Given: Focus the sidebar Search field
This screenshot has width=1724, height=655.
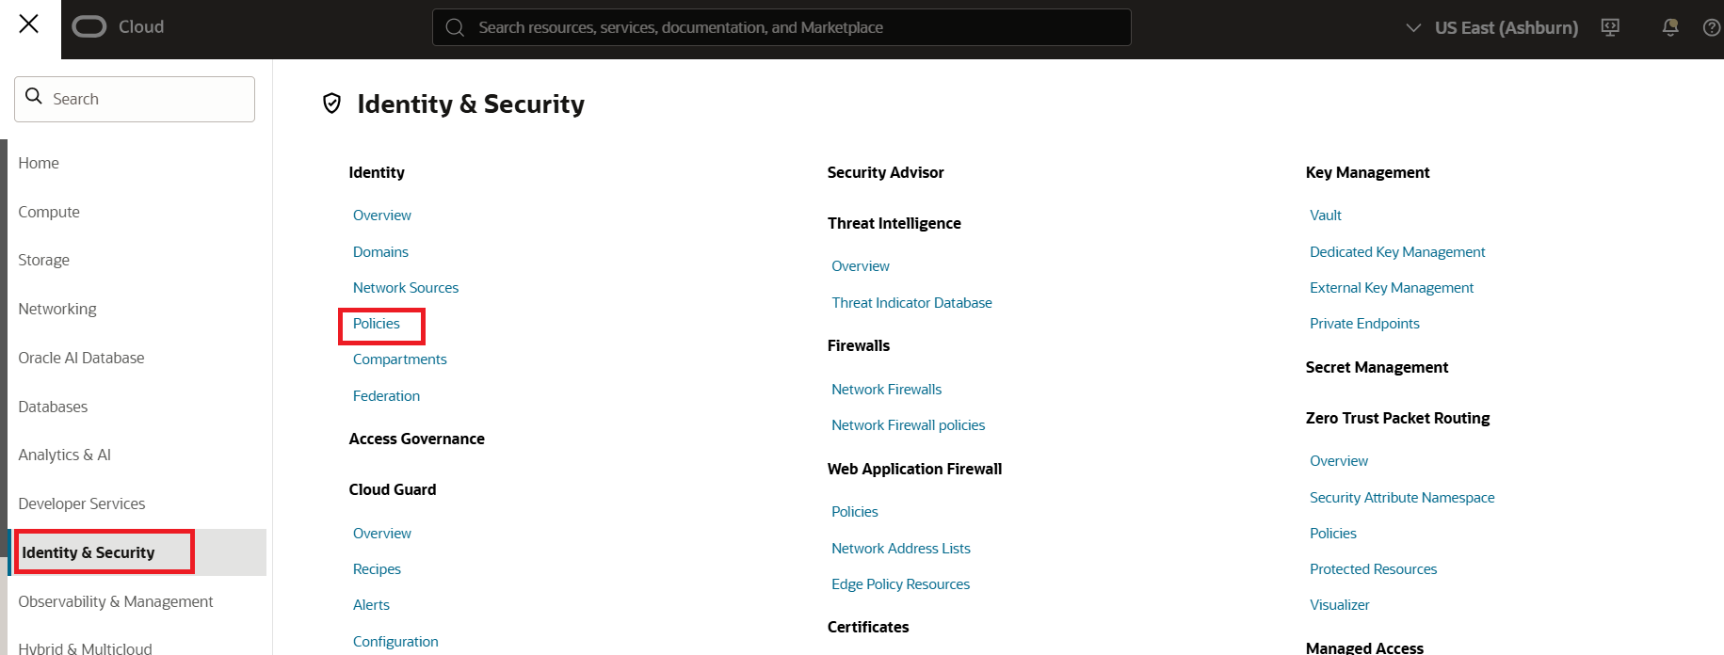Looking at the screenshot, I should (x=135, y=99).
